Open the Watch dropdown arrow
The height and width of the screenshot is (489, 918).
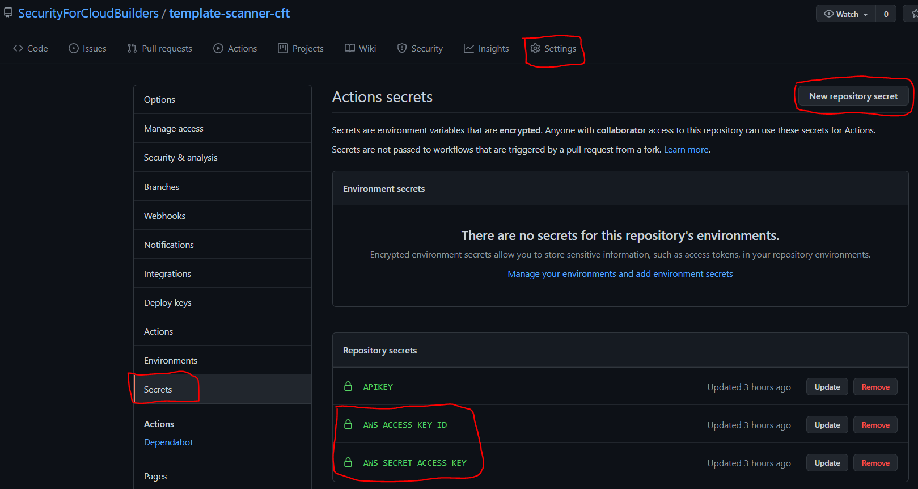point(866,14)
